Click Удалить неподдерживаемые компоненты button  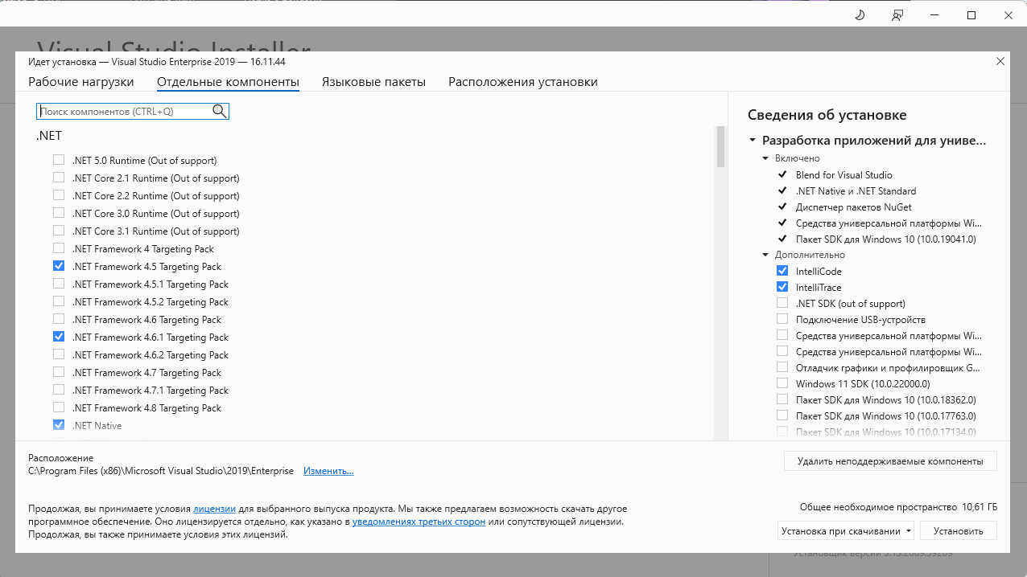pyautogui.click(x=890, y=461)
